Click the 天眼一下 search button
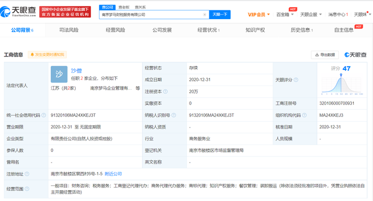The width and height of the screenshot is (373, 201). 220,15
